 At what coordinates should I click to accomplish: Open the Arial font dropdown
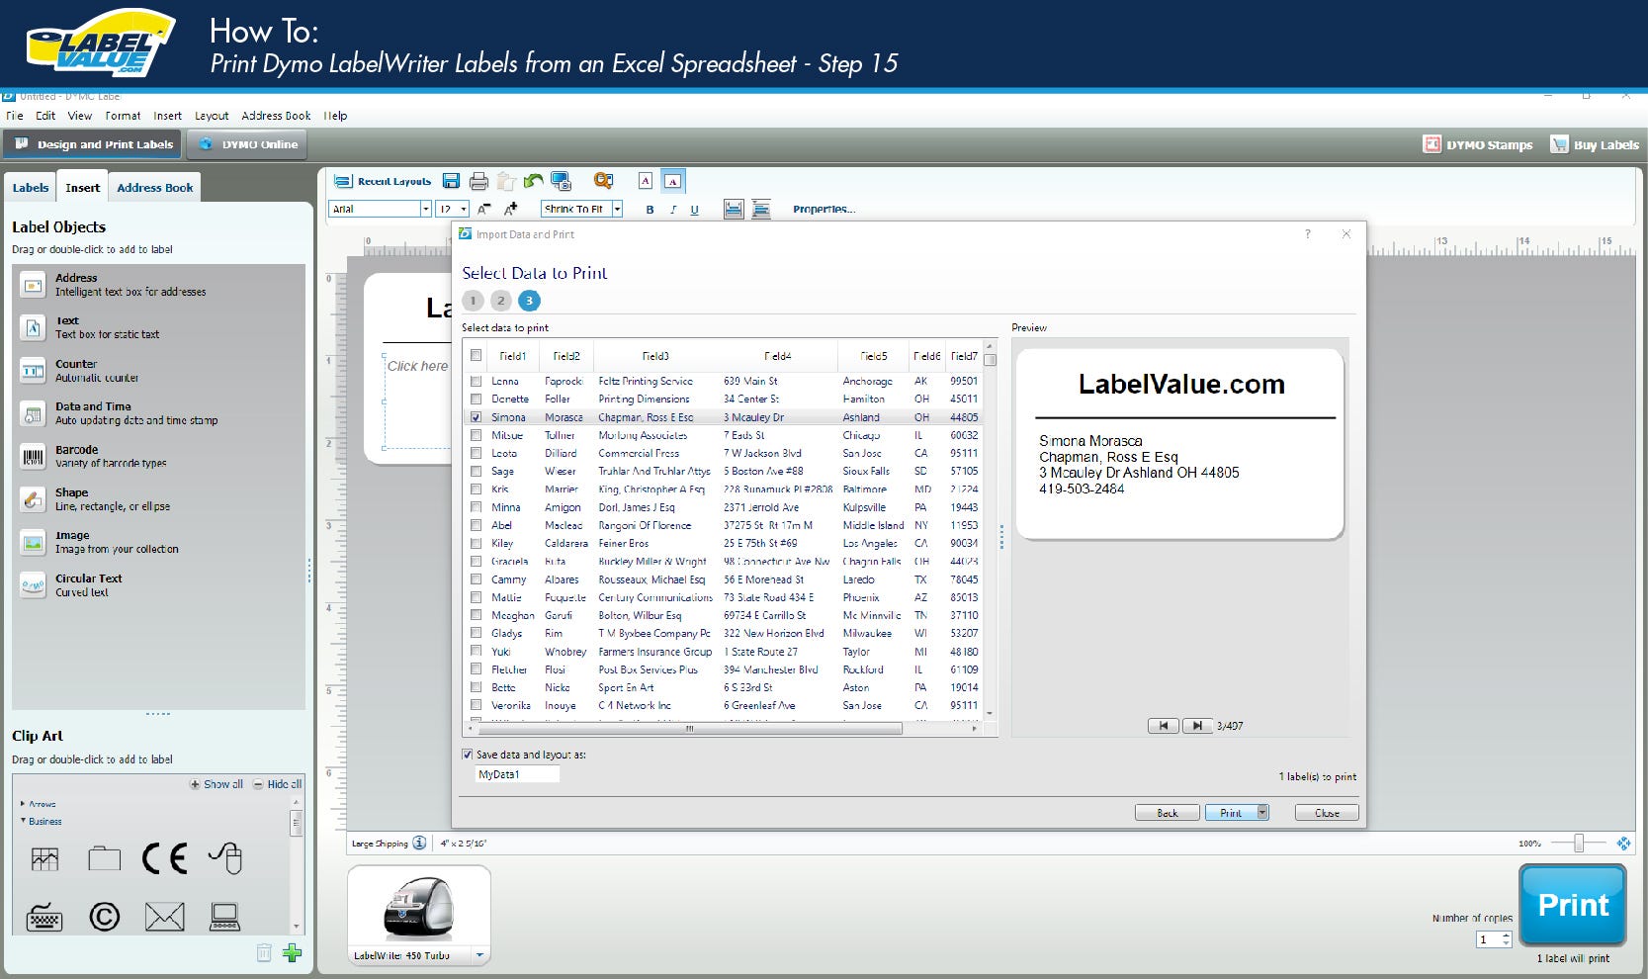click(426, 209)
